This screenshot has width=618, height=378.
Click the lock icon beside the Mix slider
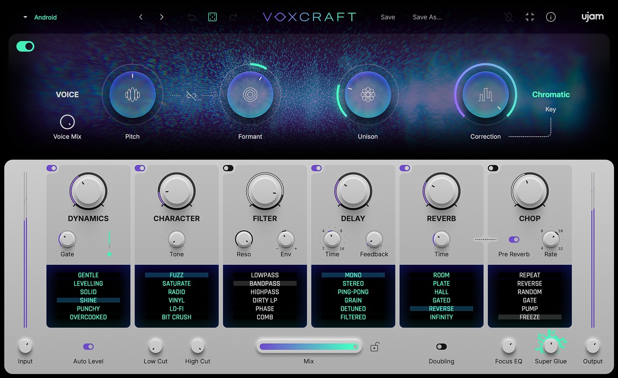(375, 347)
